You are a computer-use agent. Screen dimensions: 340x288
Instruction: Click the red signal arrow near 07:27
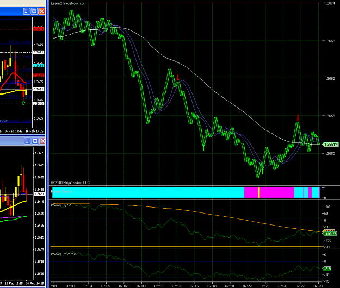coord(298,117)
